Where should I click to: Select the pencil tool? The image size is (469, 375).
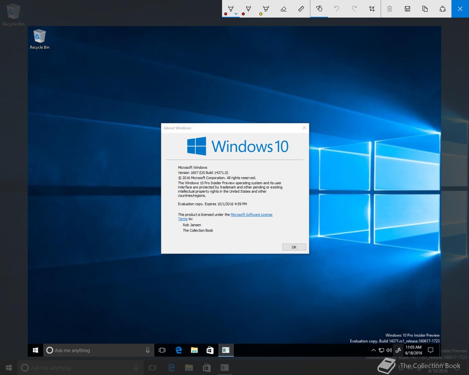[x=248, y=8]
